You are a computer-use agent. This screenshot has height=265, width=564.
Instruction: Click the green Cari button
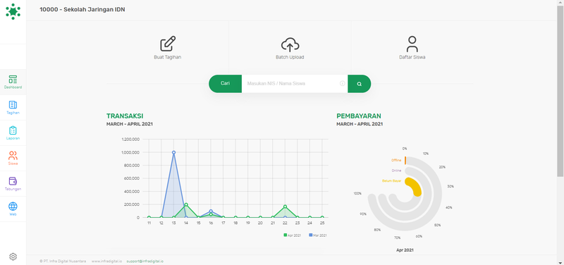point(225,84)
